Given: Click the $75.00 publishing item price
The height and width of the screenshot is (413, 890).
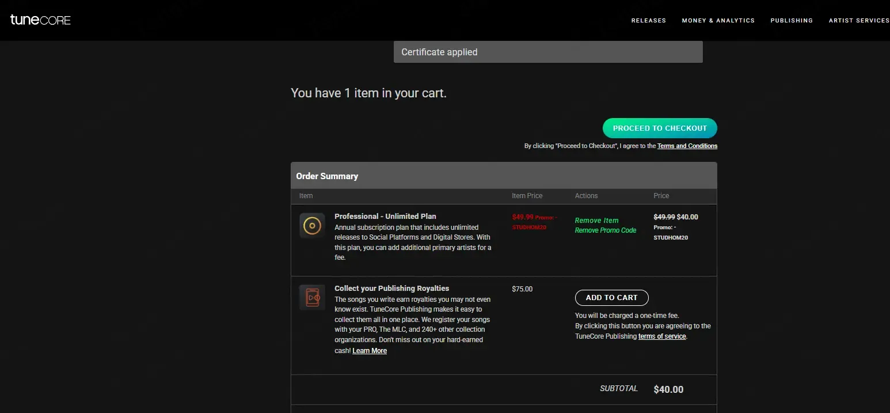Looking at the screenshot, I should coord(522,289).
